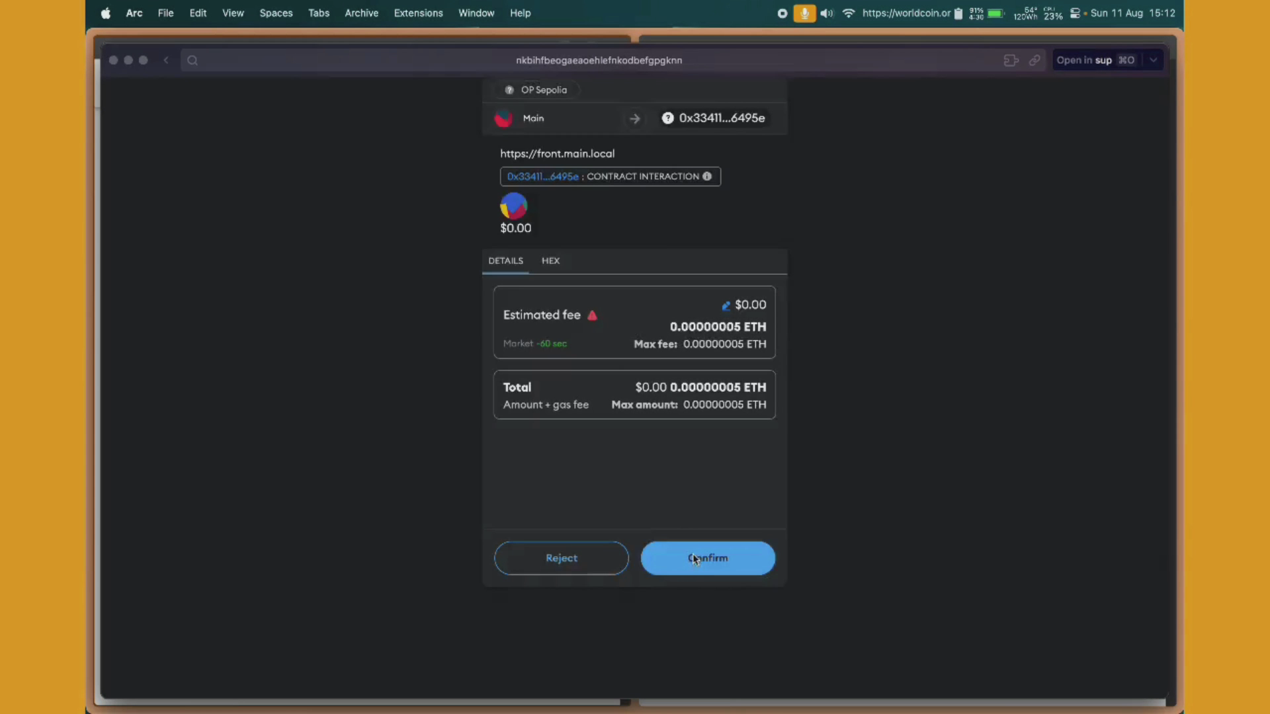Open the Arc menu
The width and height of the screenshot is (1270, 714).
pyautogui.click(x=134, y=13)
